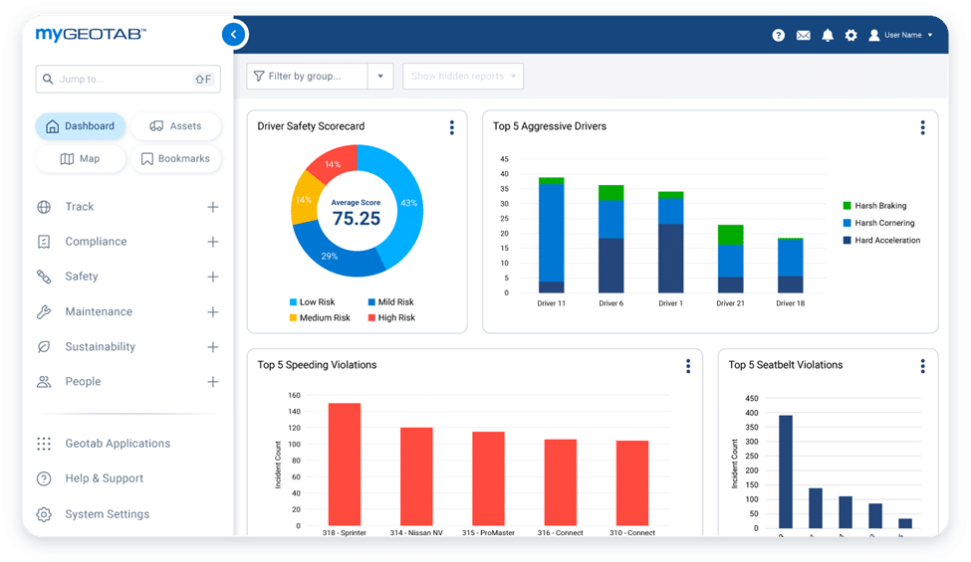Viewport: 971px width, 562px height.
Task: Open the Filter by group dropdown arrow
Action: pyautogui.click(x=380, y=77)
